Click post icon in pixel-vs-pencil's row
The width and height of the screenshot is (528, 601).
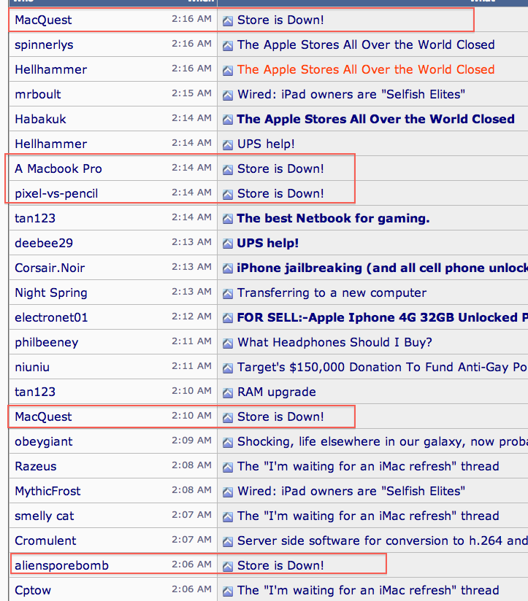(x=228, y=195)
